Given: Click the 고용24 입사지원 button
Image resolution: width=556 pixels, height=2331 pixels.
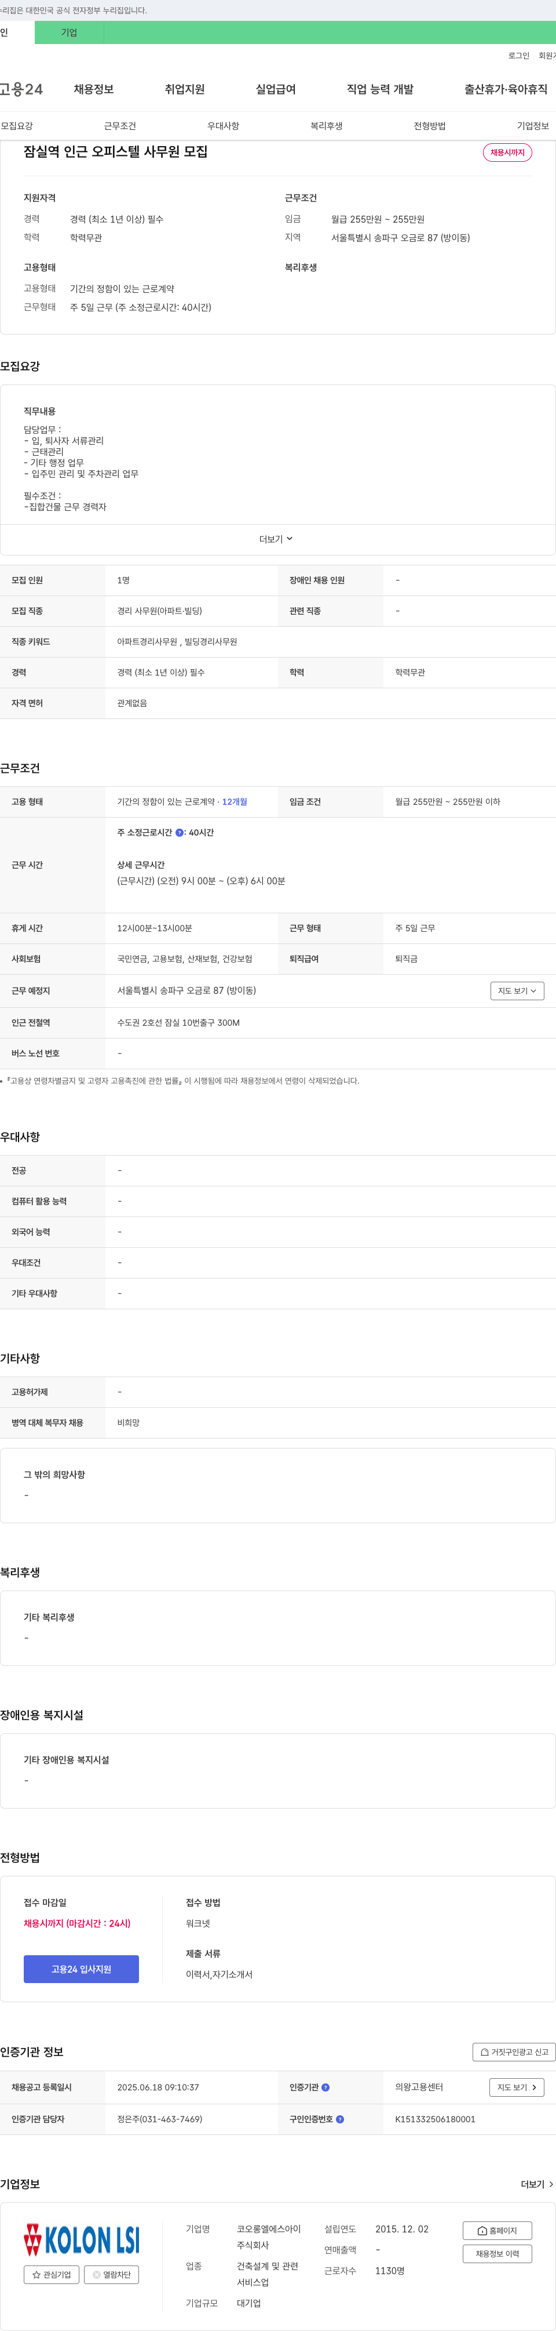Looking at the screenshot, I should point(81,1969).
